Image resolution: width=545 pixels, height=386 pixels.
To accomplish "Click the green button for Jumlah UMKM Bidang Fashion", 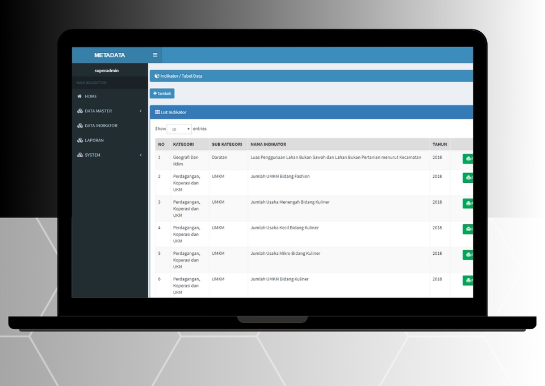I will (468, 178).
